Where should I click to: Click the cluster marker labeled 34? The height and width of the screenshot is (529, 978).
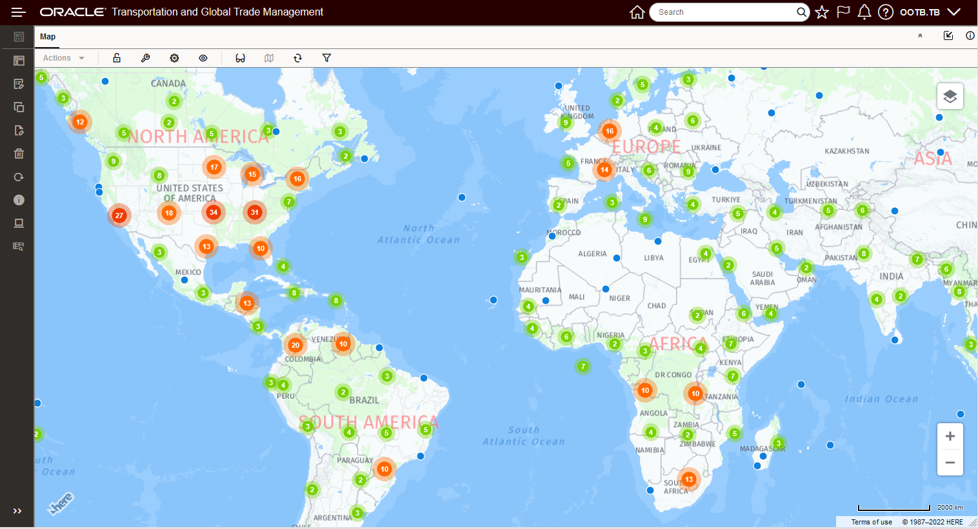pyautogui.click(x=214, y=212)
